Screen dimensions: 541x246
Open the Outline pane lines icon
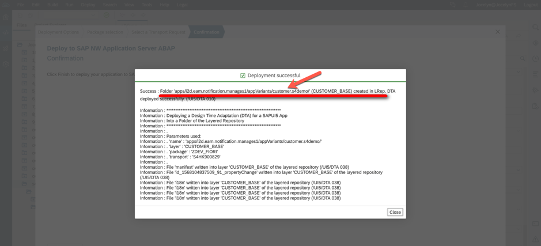point(535,74)
